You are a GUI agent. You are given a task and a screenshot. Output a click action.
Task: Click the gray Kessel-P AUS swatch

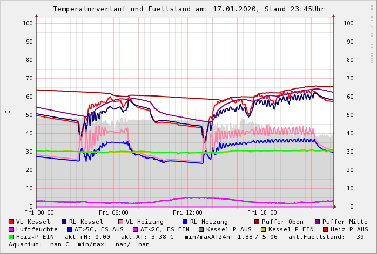pyautogui.click(x=200, y=229)
